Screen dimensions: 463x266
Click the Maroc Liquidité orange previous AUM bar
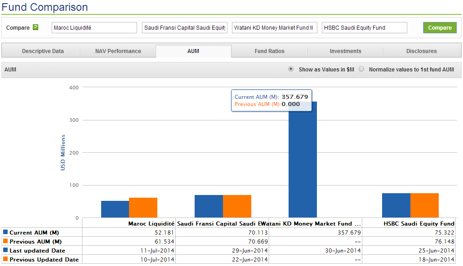[x=143, y=208]
